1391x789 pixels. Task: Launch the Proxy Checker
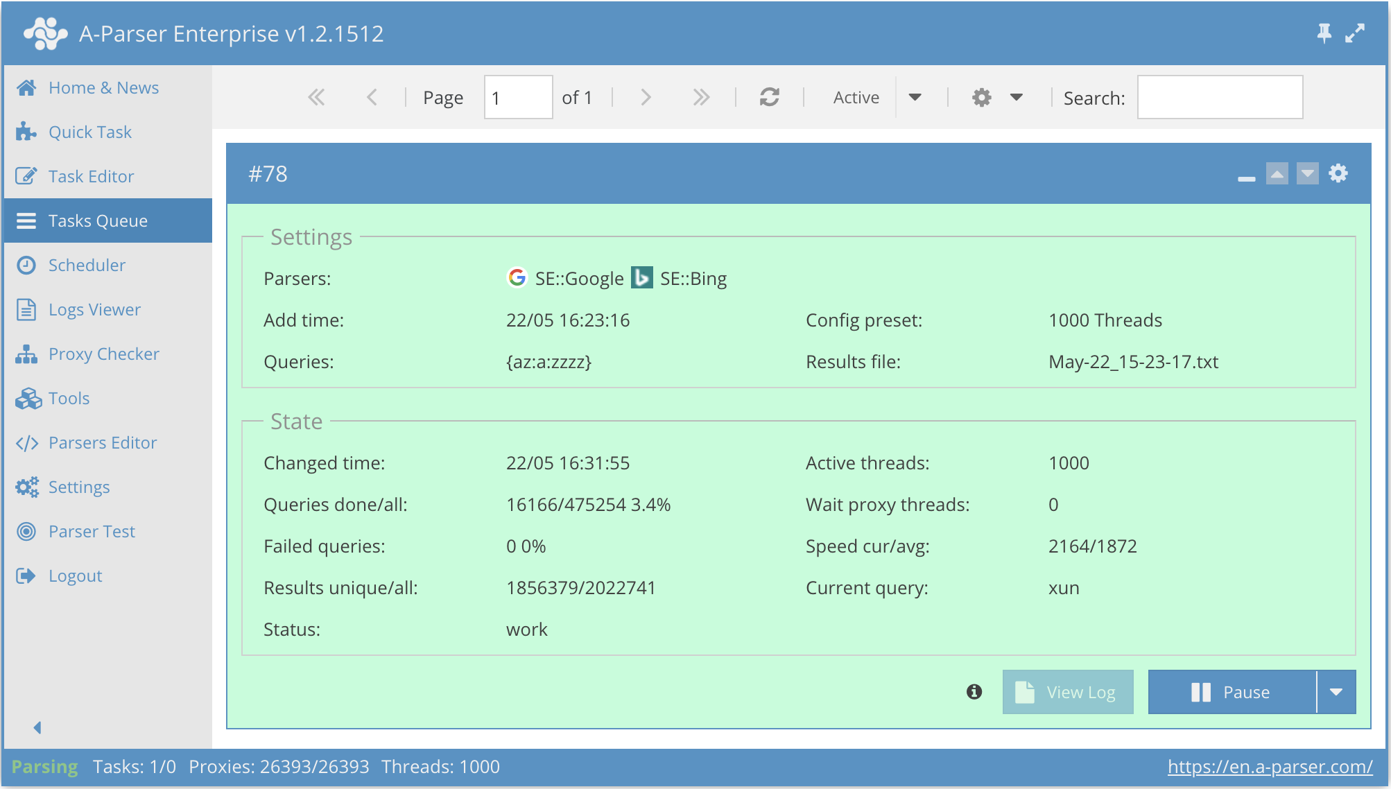coord(103,354)
